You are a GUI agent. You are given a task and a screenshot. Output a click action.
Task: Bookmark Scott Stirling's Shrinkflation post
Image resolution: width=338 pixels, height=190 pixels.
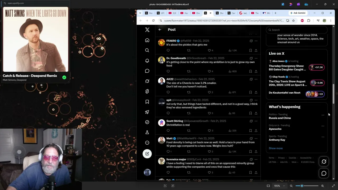(x=250, y=131)
